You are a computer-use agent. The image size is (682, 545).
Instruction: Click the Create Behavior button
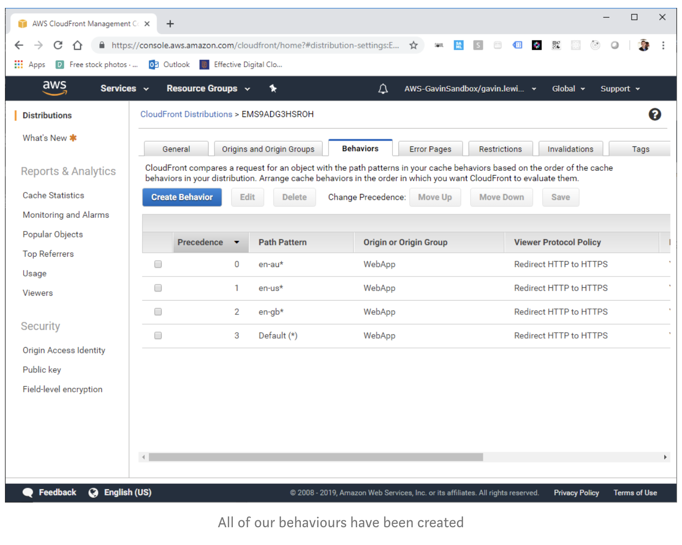click(182, 197)
